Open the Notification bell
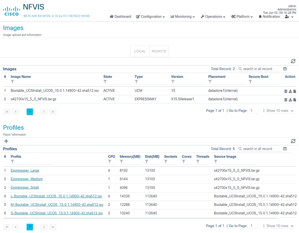The height and width of the screenshot is (233, 299). [x=269, y=16]
